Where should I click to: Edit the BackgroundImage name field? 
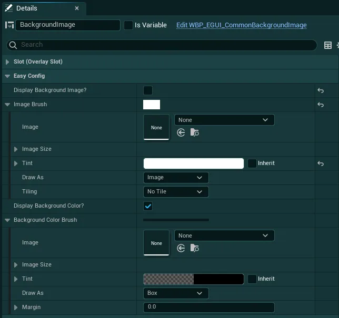(68, 25)
